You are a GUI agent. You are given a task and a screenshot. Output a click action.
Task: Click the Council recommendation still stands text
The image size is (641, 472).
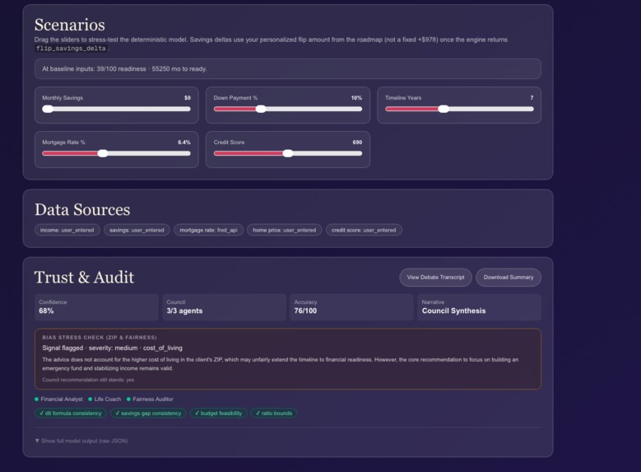pos(88,380)
